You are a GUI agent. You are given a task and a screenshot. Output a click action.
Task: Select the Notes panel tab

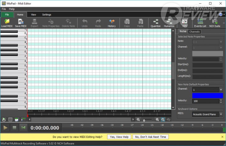coord(183,31)
